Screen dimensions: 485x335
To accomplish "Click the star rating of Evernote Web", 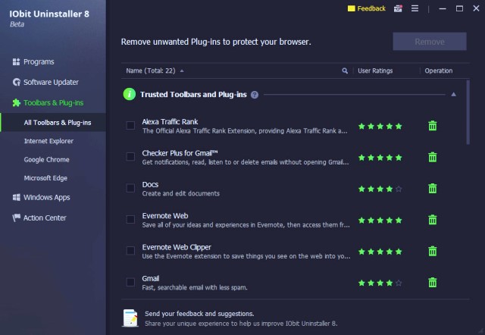I will pos(380,221).
